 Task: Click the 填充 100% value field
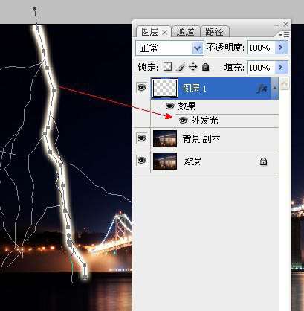click(261, 68)
